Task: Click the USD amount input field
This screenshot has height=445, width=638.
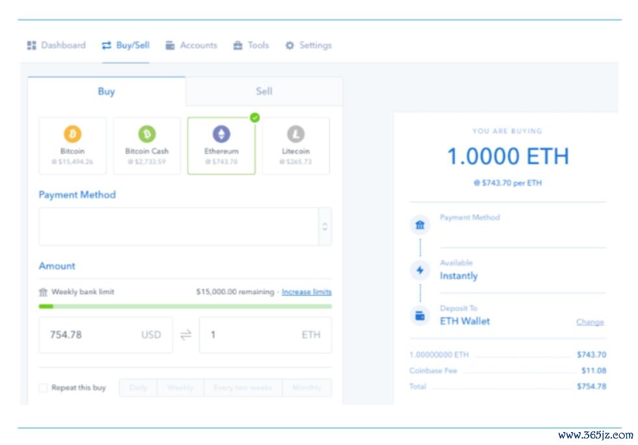Action: [x=106, y=335]
